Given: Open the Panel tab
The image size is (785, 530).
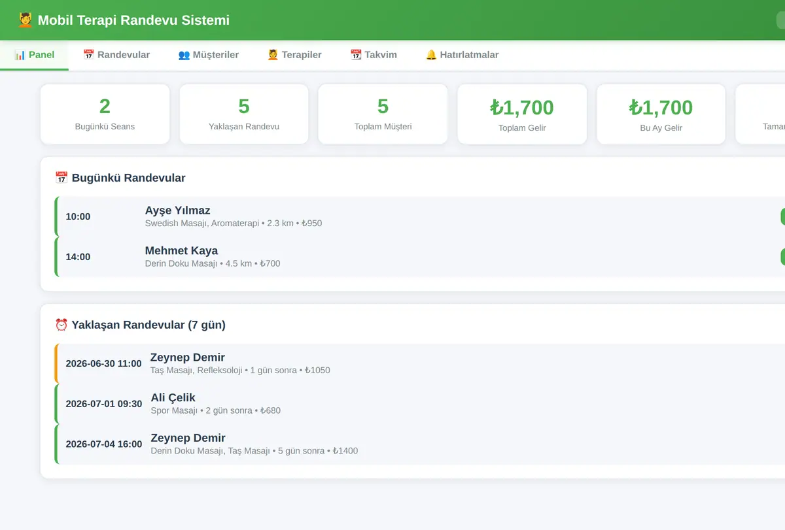Looking at the screenshot, I should pyautogui.click(x=34, y=55).
